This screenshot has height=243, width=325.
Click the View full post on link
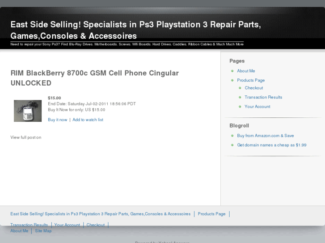point(26,137)
